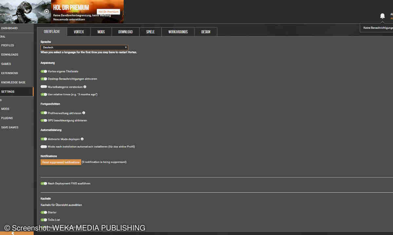Click the play icon on the game banner
This screenshot has width=393, height=235.
[47, 12]
